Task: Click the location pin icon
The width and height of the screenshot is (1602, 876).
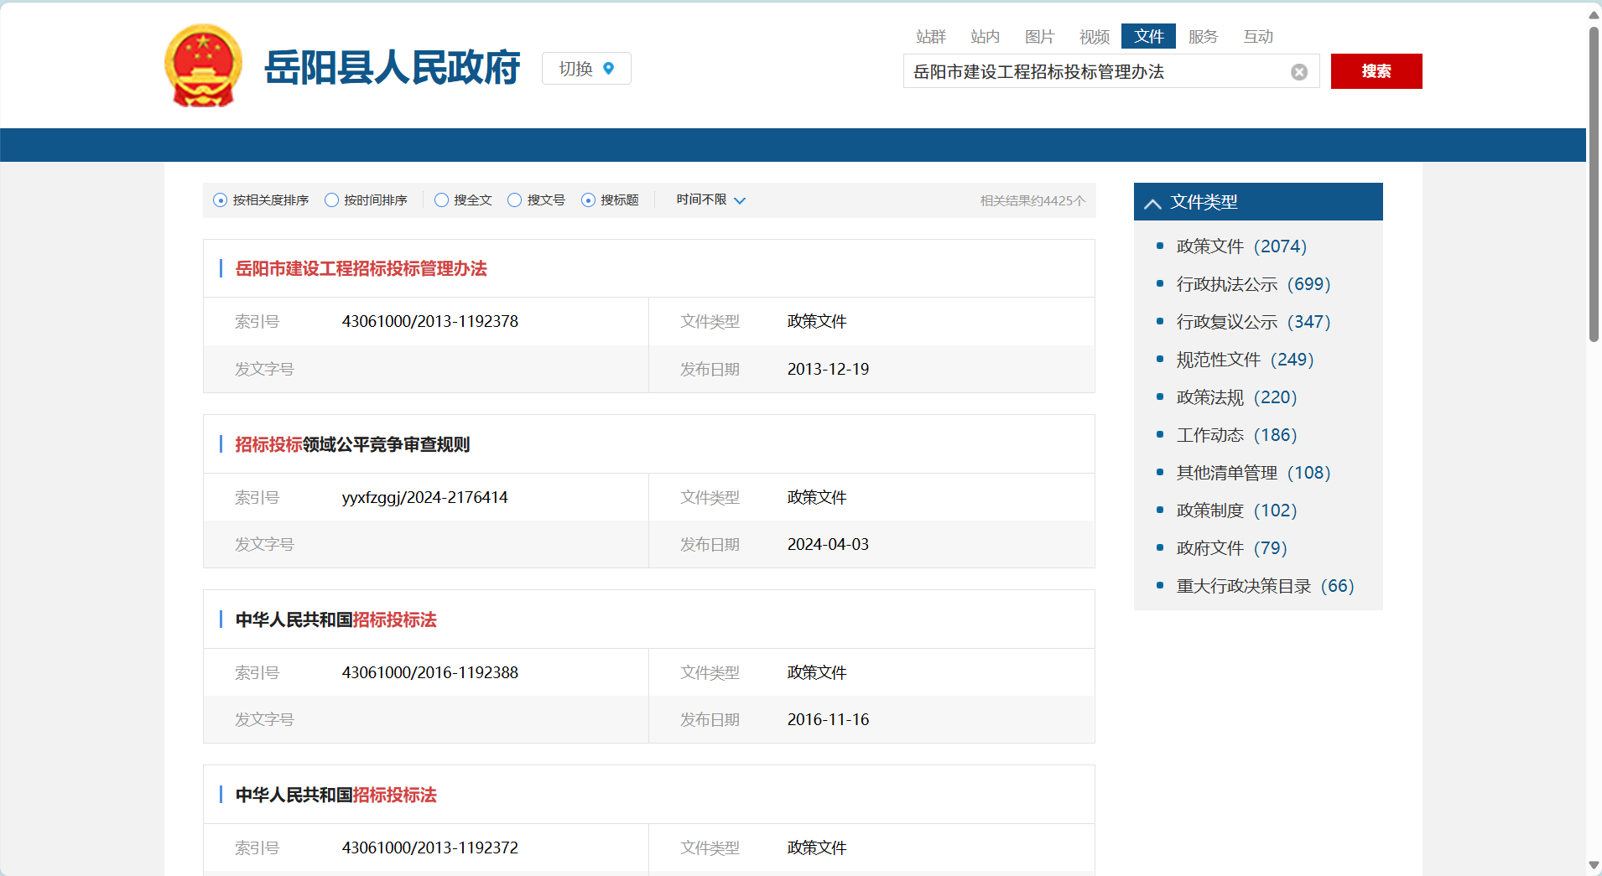Action: click(609, 69)
